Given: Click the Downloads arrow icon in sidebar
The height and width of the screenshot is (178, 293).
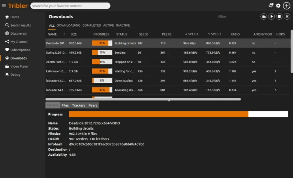Looking at the screenshot, I should pyautogui.click(x=7, y=58).
